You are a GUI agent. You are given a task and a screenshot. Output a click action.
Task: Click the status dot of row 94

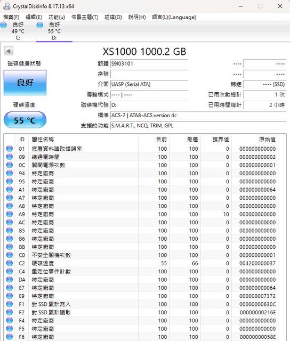(10, 173)
